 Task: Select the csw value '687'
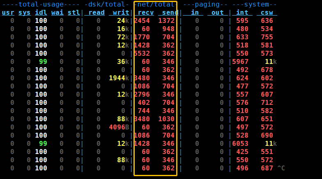[267, 168]
